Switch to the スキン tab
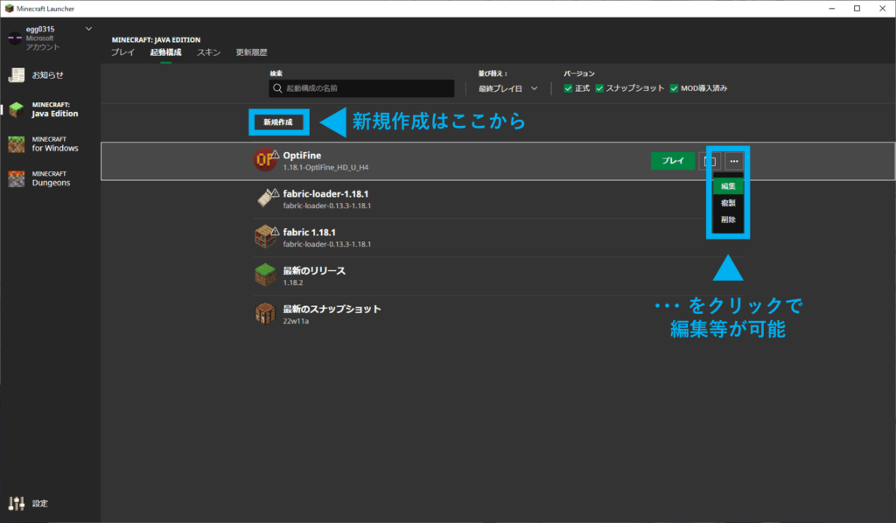This screenshot has width=896, height=523. click(208, 52)
